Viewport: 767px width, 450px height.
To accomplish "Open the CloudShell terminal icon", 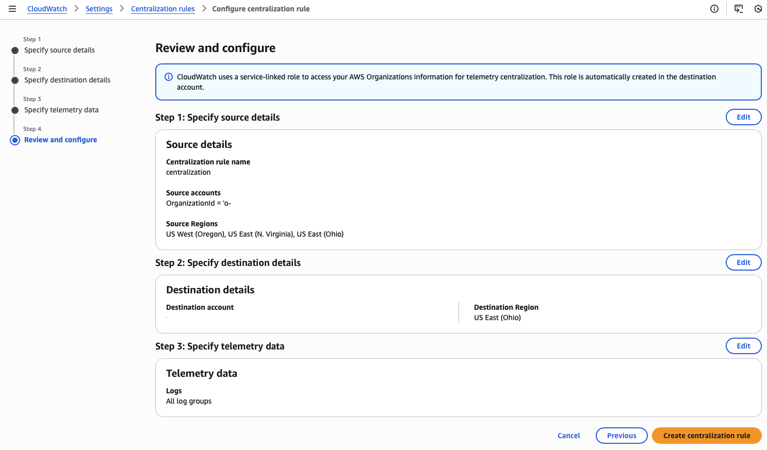I will [x=739, y=9].
